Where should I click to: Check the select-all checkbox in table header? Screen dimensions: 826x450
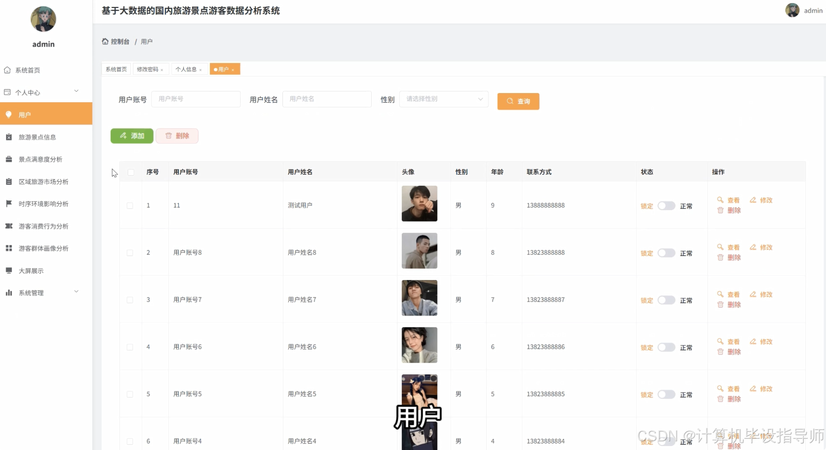coord(131,172)
